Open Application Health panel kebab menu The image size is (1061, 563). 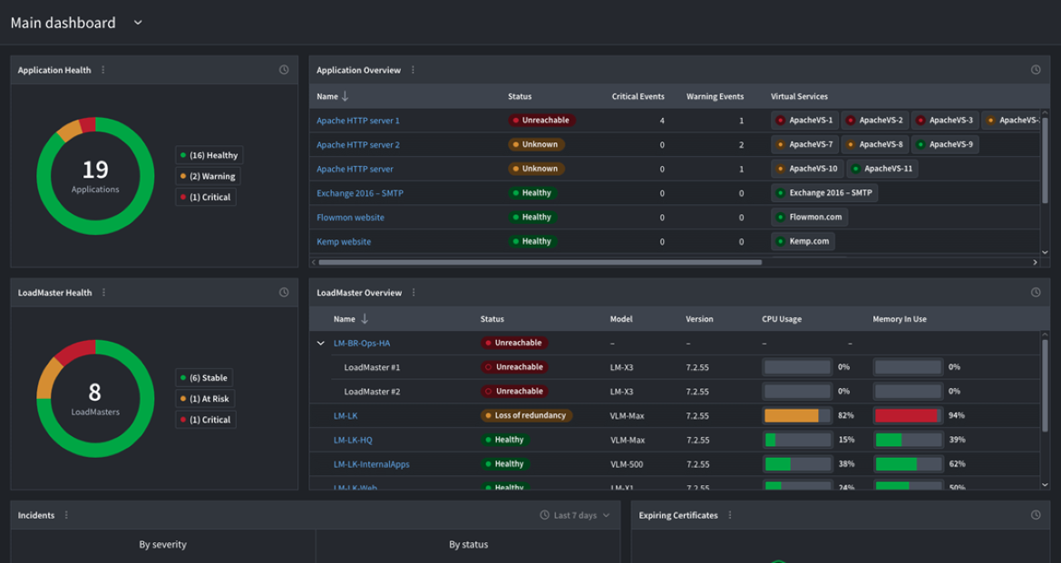coord(103,70)
